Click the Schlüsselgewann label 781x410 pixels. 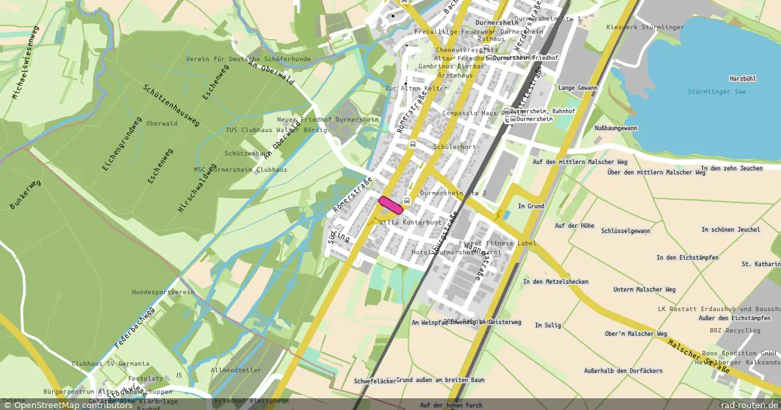pos(625,231)
